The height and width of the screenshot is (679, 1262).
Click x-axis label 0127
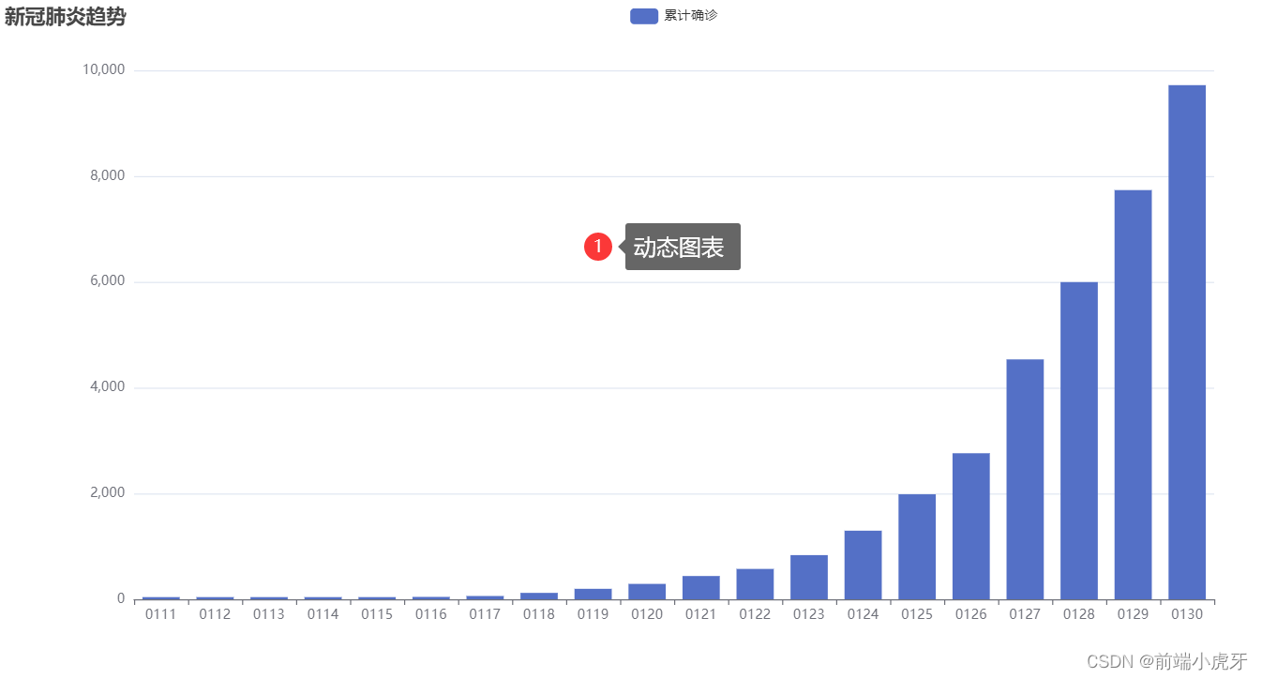point(1025,614)
